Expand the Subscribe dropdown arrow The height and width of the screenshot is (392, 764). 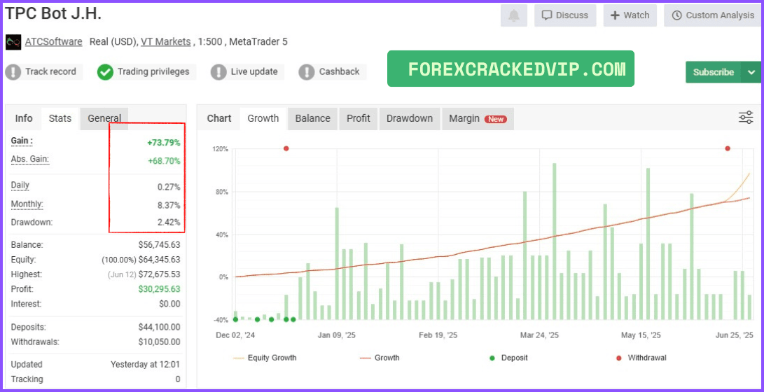pyautogui.click(x=751, y=72)
